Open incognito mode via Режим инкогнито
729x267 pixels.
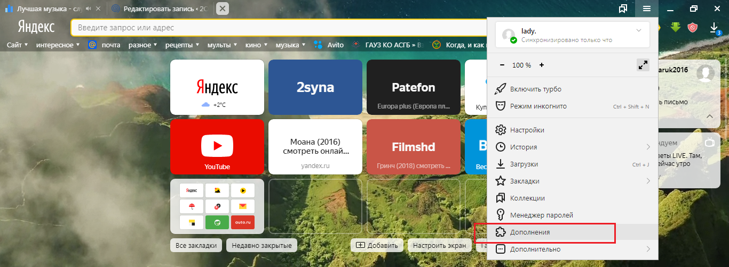point(538,106)
